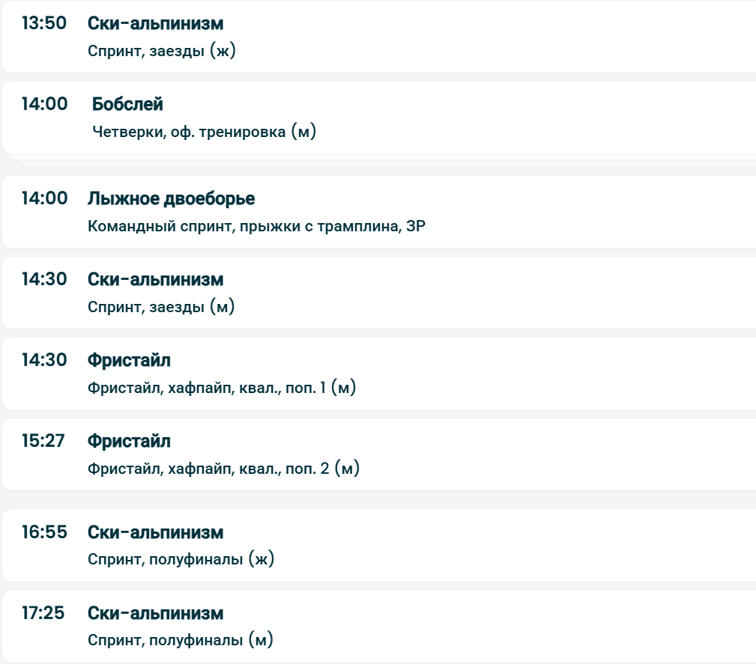The image size is (756, 664).
Task: Click the Лыжное двоеборье event title
Action: pyautogui.click(x=171, y=198)
